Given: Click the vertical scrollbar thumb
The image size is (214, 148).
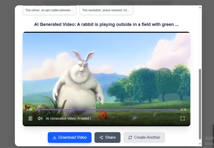Looking at the screenshot, I should tap(200, 104).
